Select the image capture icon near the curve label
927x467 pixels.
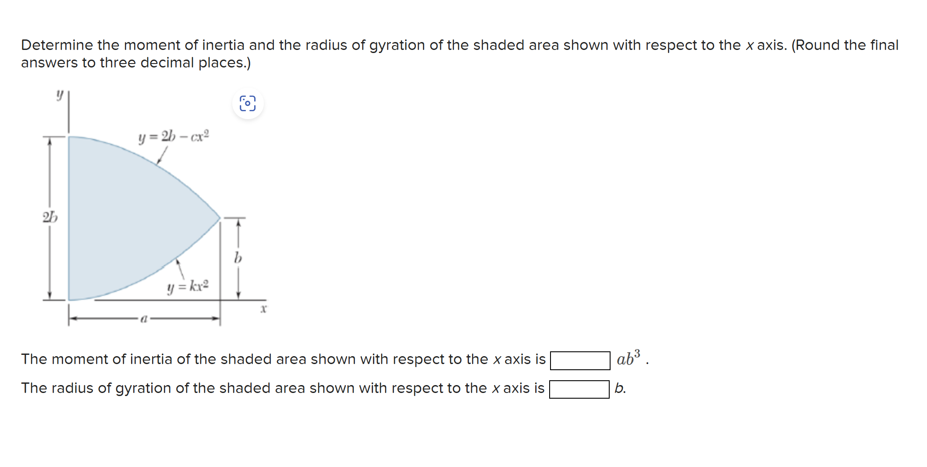(248, 104)
